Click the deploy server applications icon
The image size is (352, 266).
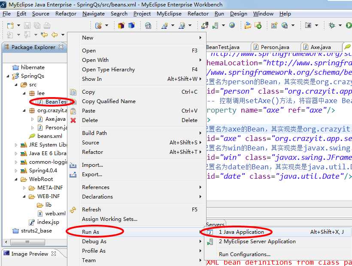(x=204, y=25)
